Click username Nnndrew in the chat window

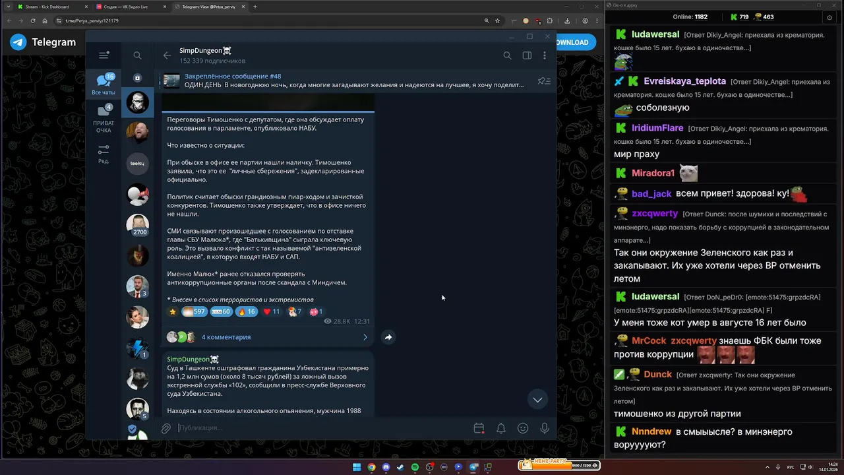tap(651, 431)
